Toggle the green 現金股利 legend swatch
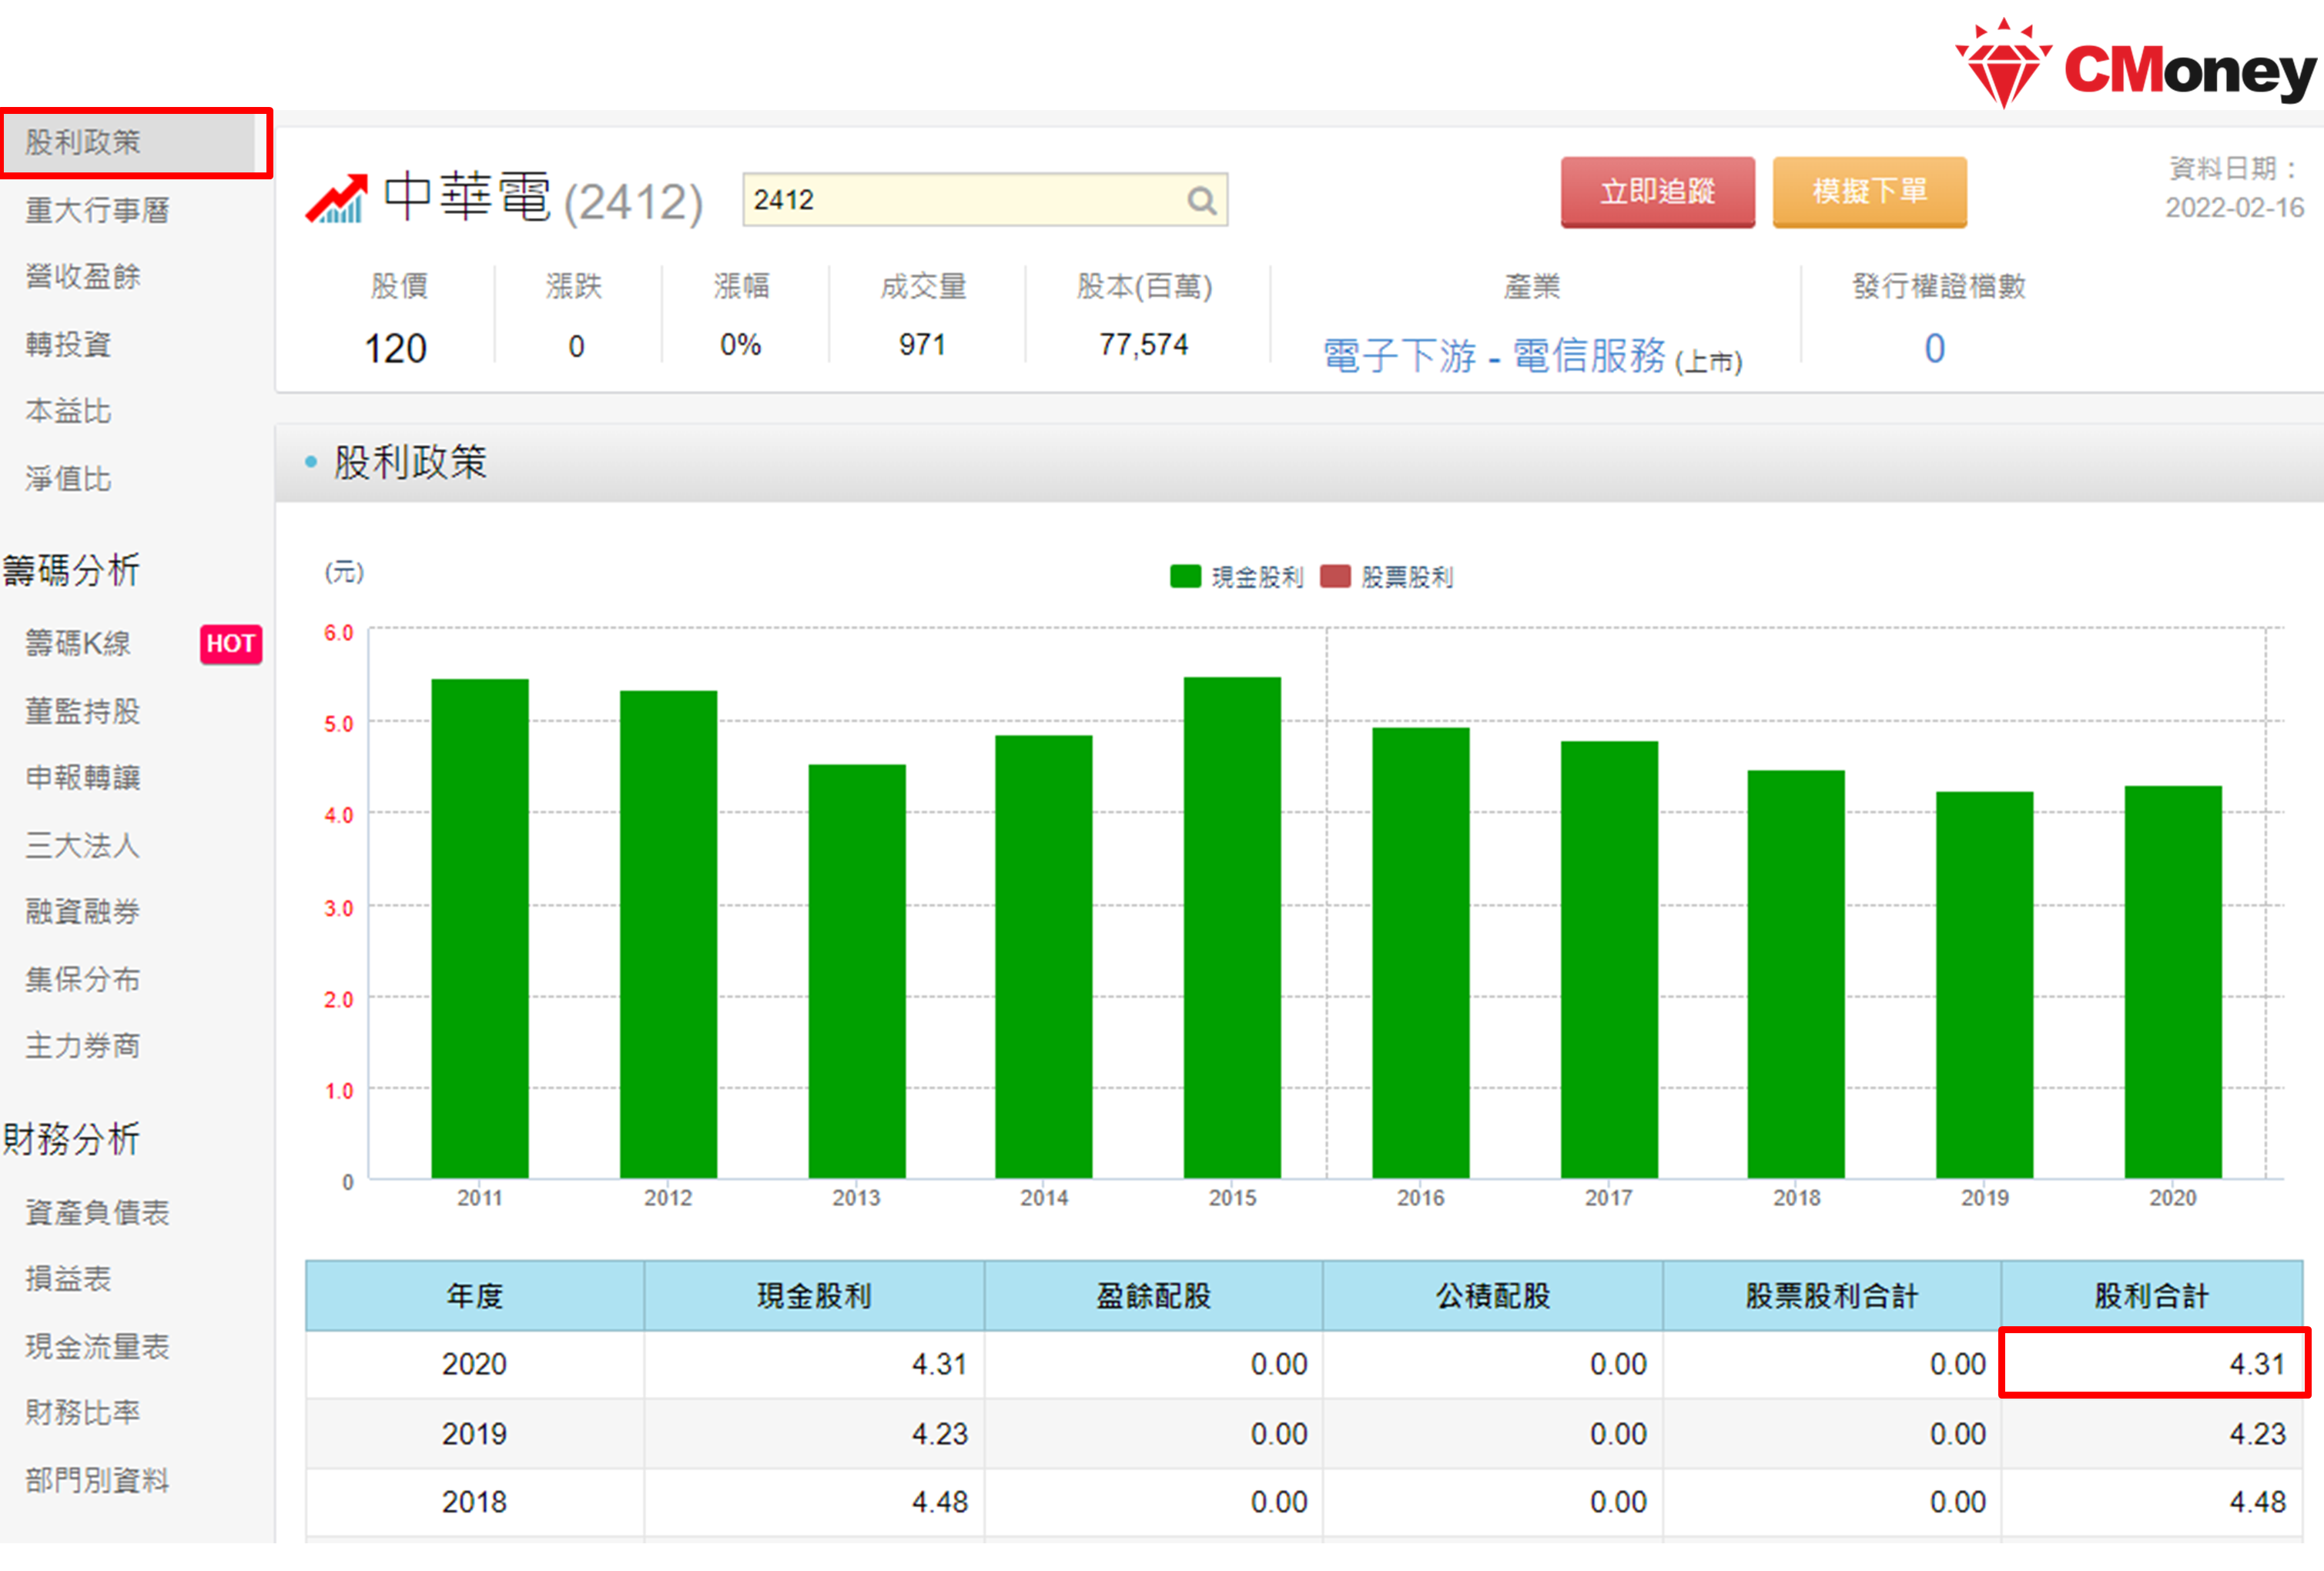This screenshot has width=2324, height=1571. click(x=1185, y=577)
